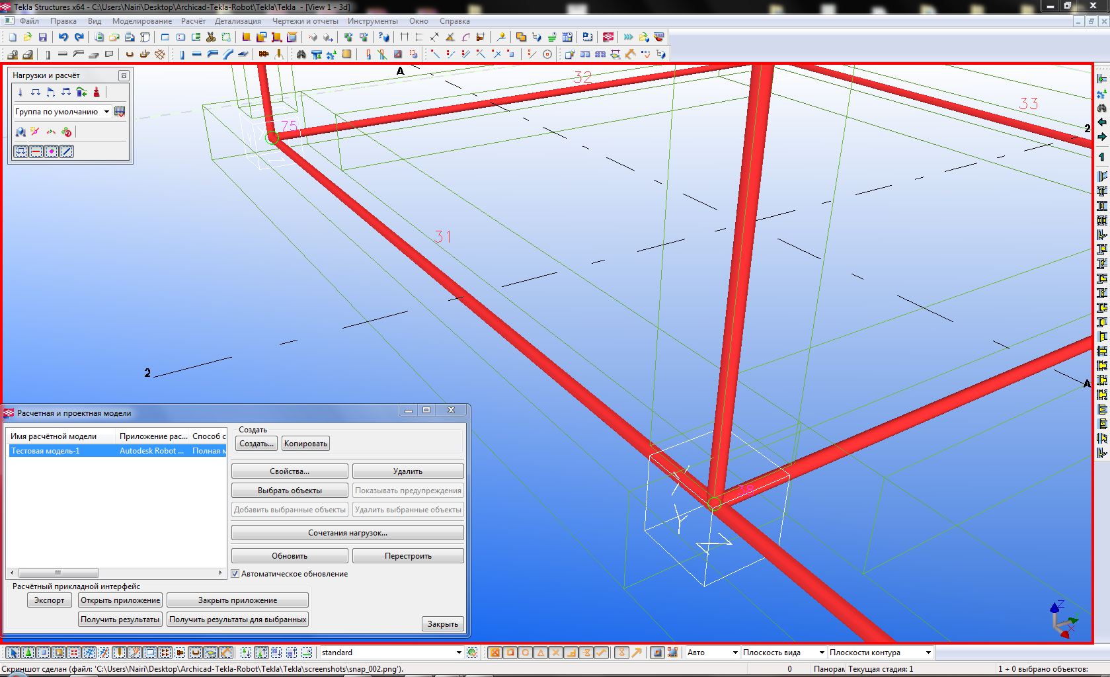Click the binoculars search icon in the toolbar
This screenshot has width=1110, height=677.
click(x=301, y=55)
